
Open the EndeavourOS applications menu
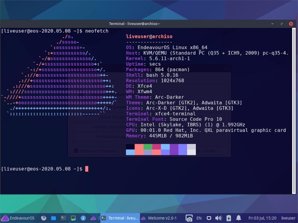tap(17, 218)
